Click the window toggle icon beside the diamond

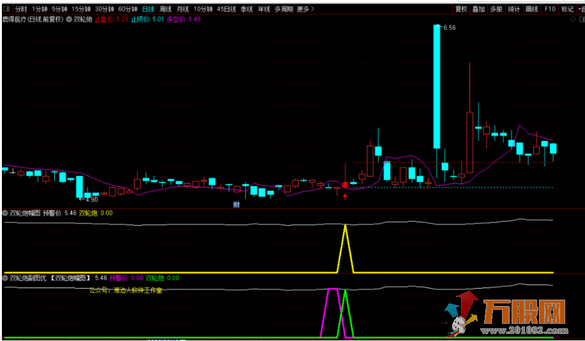click(582, 20)
